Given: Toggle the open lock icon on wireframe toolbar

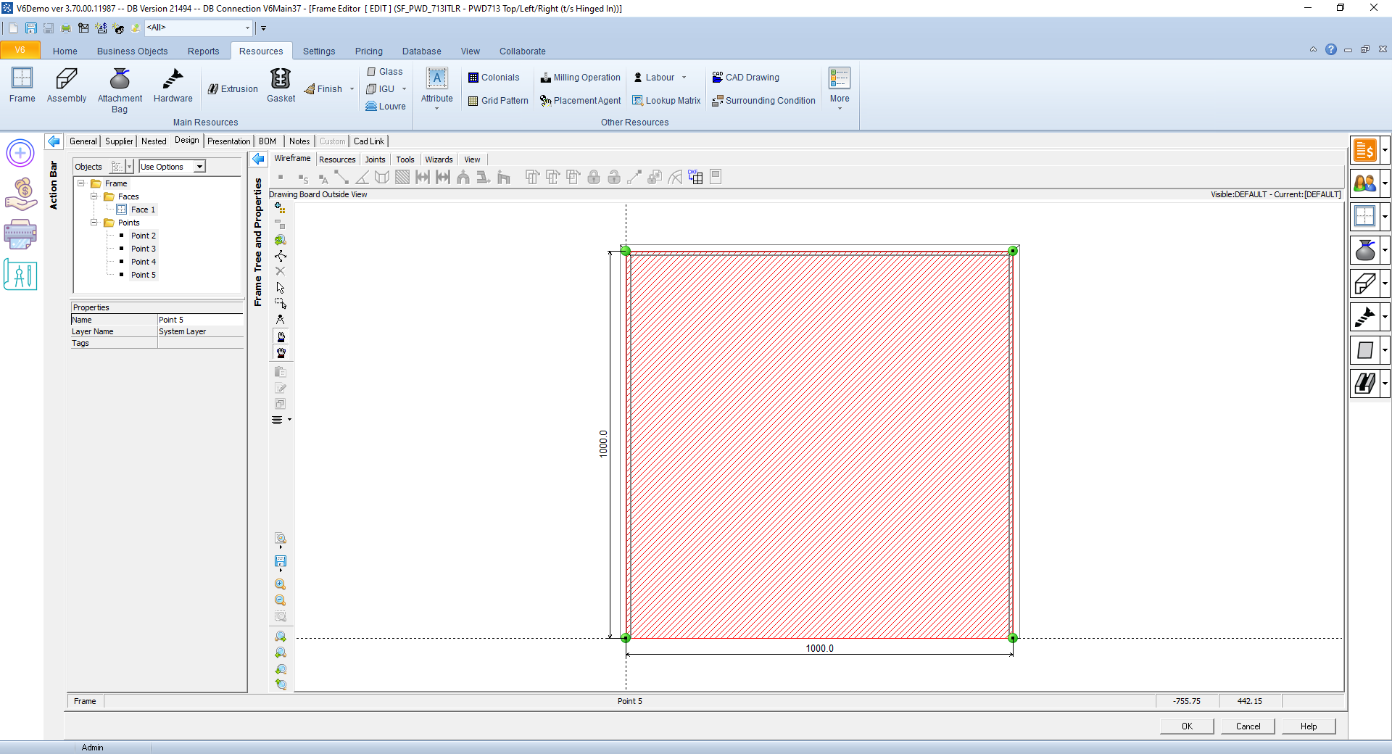Looking at the screenshot, I should 614,177.
